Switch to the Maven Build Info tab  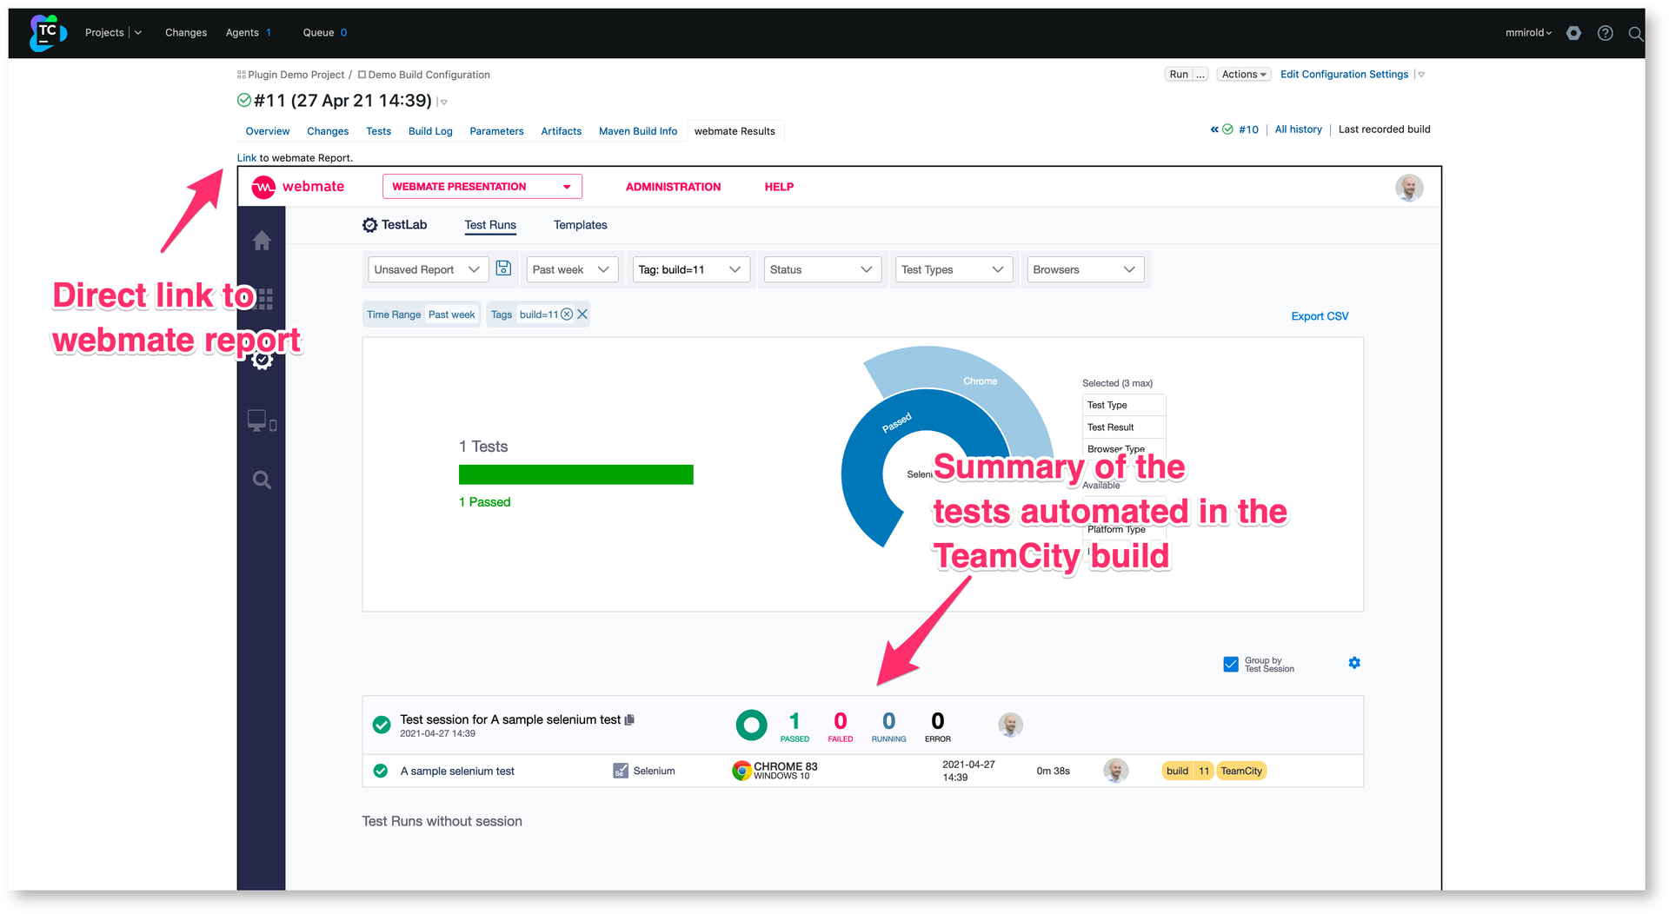click(638, 131)
